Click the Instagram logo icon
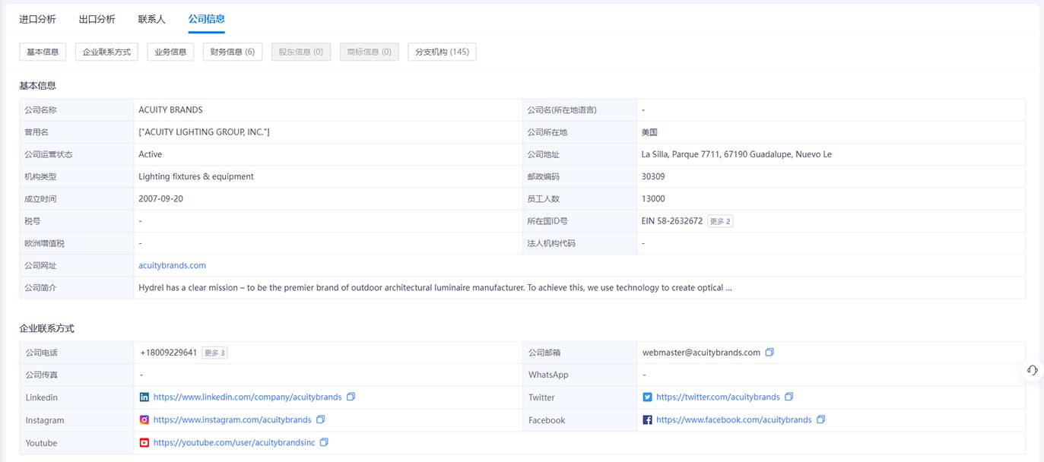Image resolution: width=1044 pixels, height=462 pixels. coord(144,419)
